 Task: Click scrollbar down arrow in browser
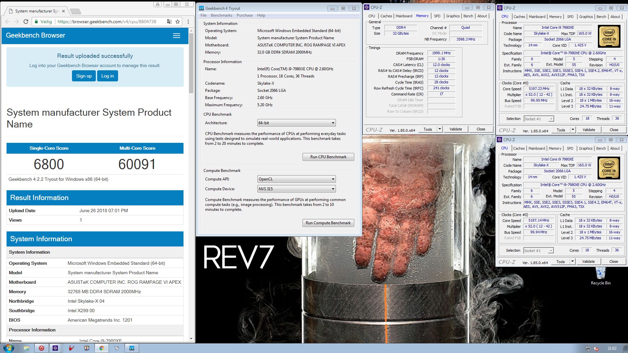coord(191,339)
